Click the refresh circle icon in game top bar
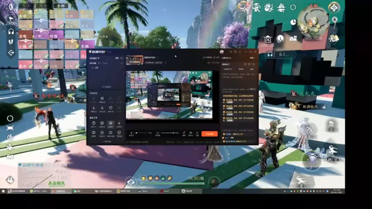The height and width of the screenshot is (209, 372). [x=293, y=7]
